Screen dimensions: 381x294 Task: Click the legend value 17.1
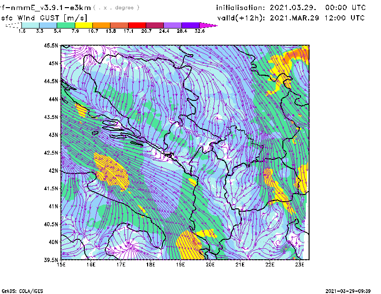pyautogui.click(x=129, y=31)
